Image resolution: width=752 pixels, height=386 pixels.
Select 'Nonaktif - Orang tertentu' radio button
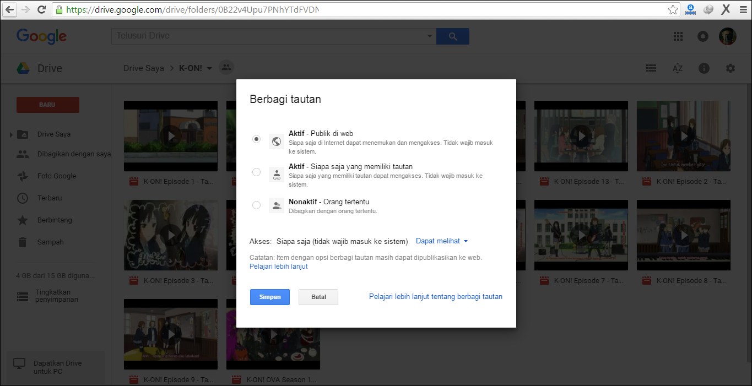pos(256,205)
